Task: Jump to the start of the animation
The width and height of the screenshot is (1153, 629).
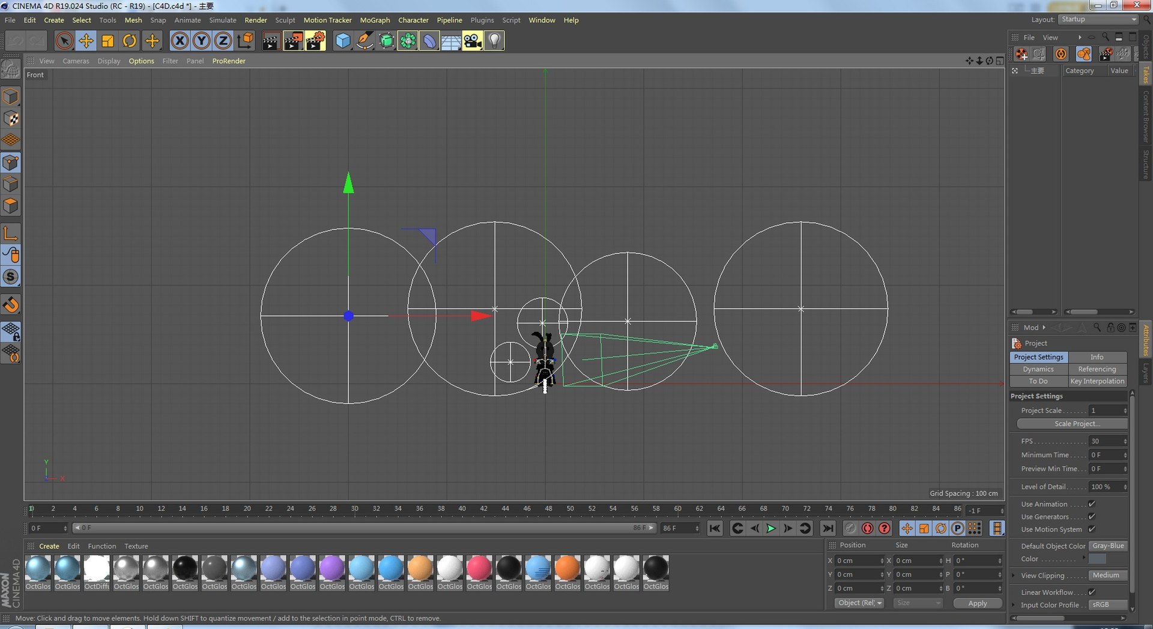Action: 715,528
